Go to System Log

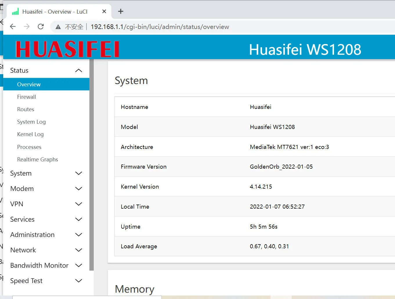coord(31,122)
